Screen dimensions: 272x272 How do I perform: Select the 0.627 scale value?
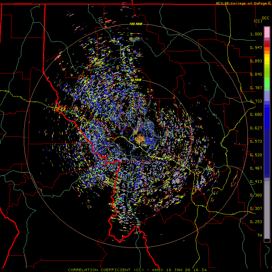tap(256, 128)
